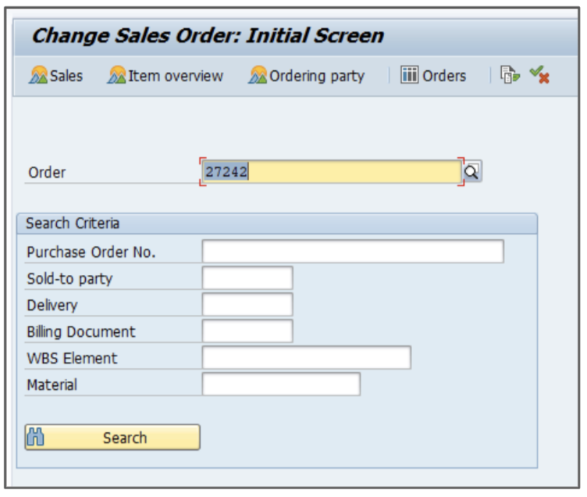Click the Purchase Order No. label
The image size is (587, 497).
coord(91,252)
